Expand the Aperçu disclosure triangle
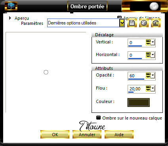Viewport: 168px width, 146px height. coord(10,18)
